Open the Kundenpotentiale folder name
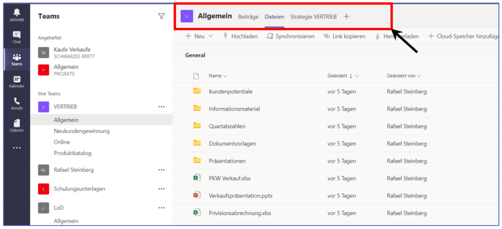Screen dimensions: 502x229 230,92
